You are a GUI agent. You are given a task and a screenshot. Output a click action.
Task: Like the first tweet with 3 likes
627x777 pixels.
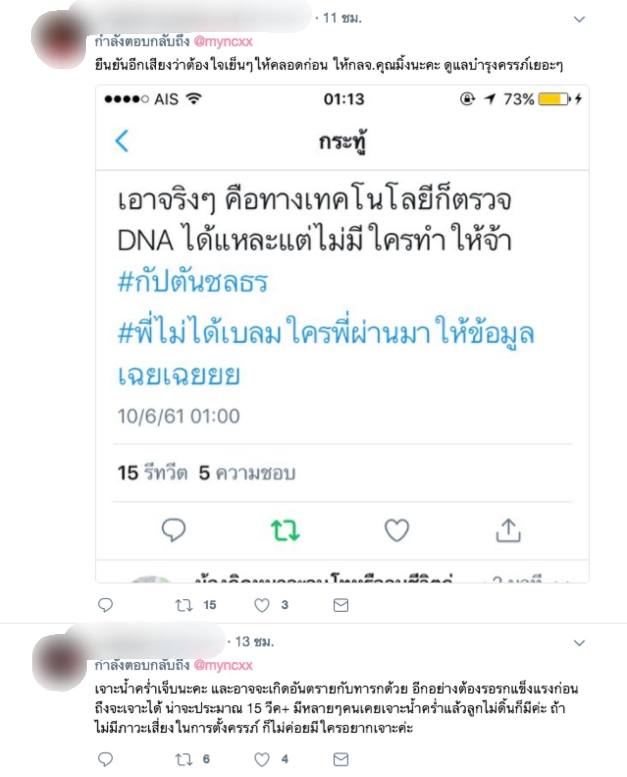coord(262,605)
